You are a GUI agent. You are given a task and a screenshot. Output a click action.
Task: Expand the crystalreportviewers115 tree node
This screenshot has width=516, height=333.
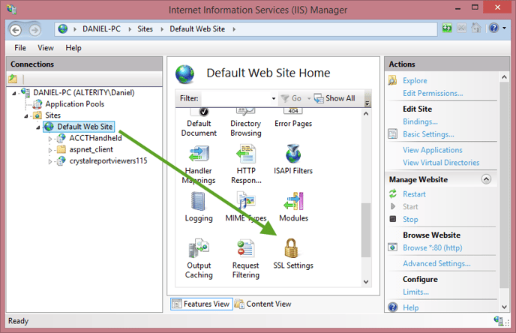click(50, 161)
